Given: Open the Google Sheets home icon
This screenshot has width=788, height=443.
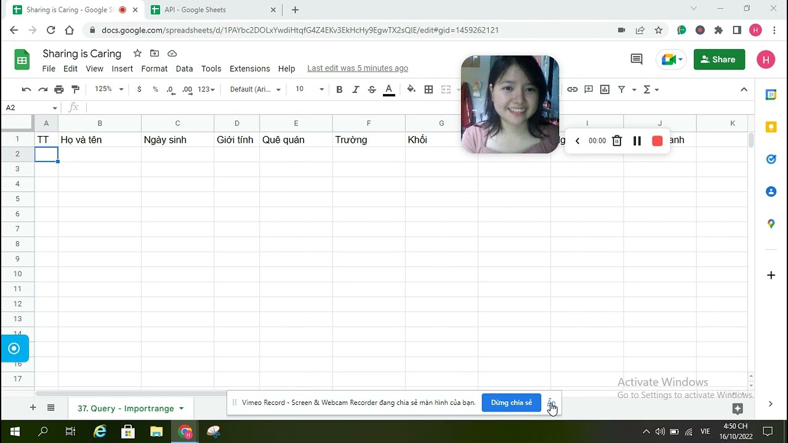Looking at the screenshot, I should point(22,60).
